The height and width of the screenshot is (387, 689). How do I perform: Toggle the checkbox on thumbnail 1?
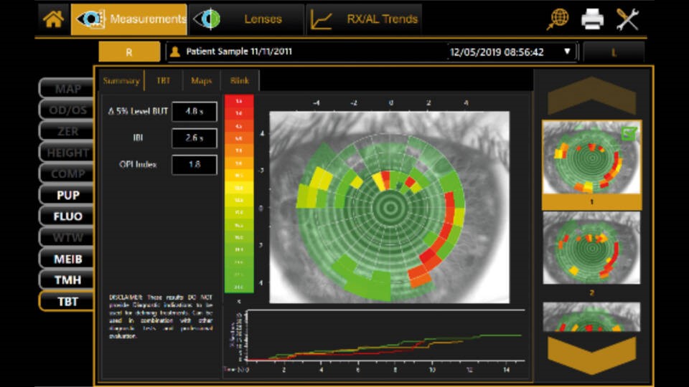(629, 133)
